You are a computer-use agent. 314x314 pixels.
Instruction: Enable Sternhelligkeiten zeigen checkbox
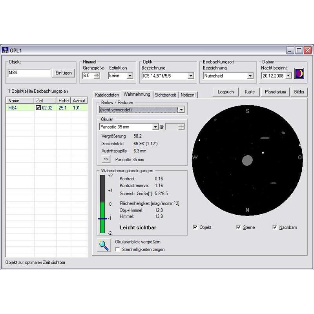(118, 249)
